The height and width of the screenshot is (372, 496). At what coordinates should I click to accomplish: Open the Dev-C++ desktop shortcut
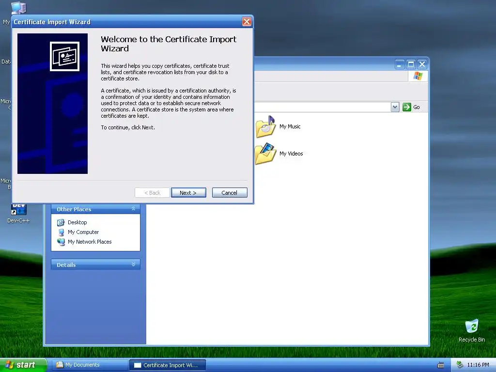pyautogui.click(x=19, y=213)
